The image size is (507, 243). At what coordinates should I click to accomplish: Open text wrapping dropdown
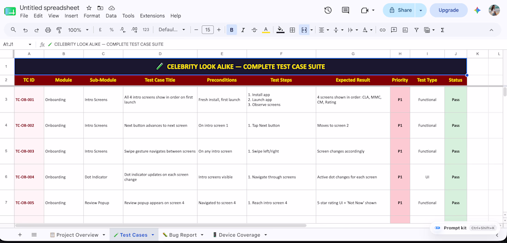tap(352, 30)
